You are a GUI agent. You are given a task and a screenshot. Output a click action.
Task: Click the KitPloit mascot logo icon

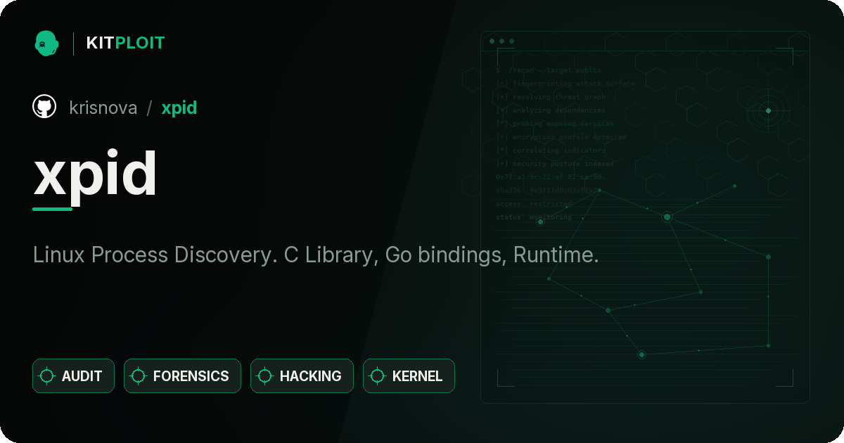tap(46, 43)
